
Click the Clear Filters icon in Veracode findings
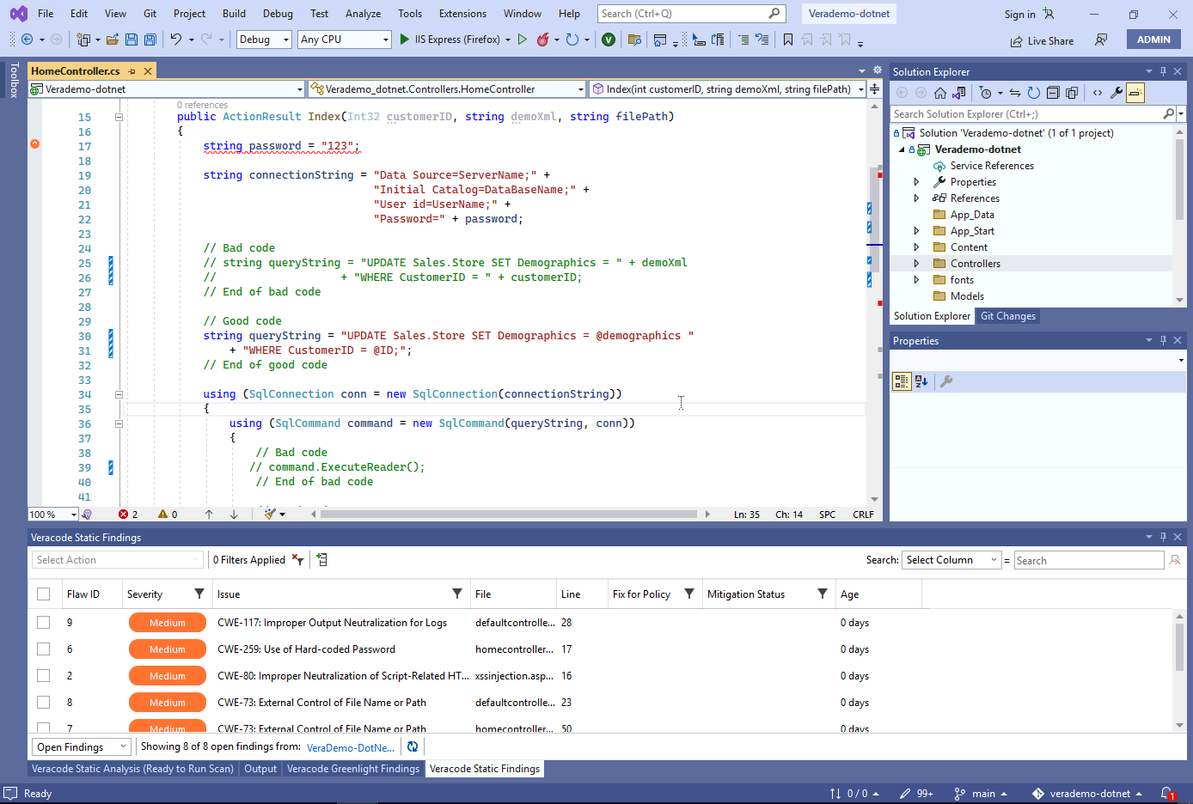pos(297,559)
